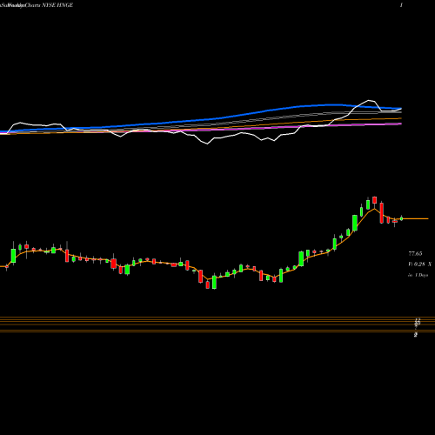Click the magenta moving average line's right end

coord(400,124)
